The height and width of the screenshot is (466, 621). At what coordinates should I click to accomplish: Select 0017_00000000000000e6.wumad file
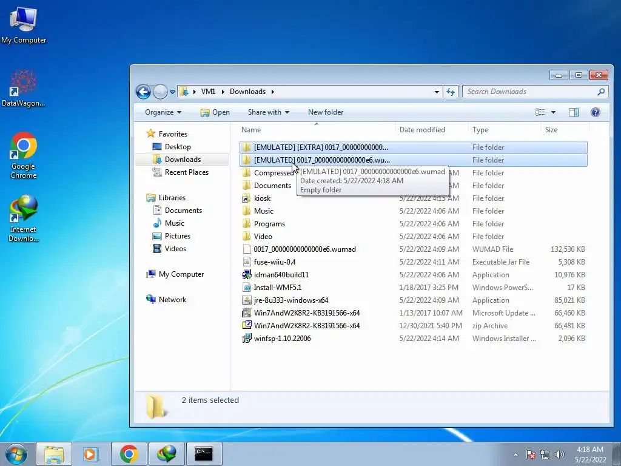coord(413,249)
